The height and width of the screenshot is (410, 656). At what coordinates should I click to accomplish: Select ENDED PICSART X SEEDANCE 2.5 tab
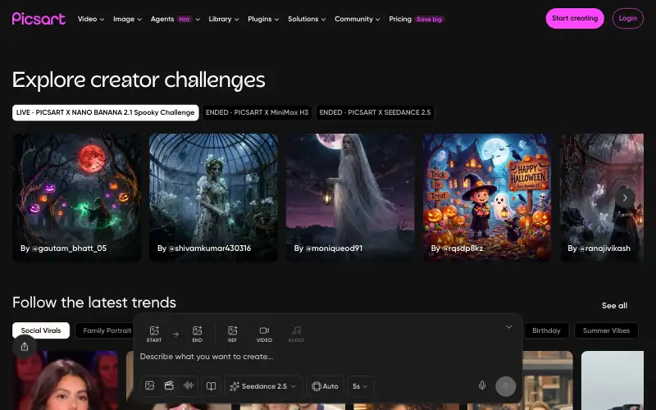click(375, 112)
